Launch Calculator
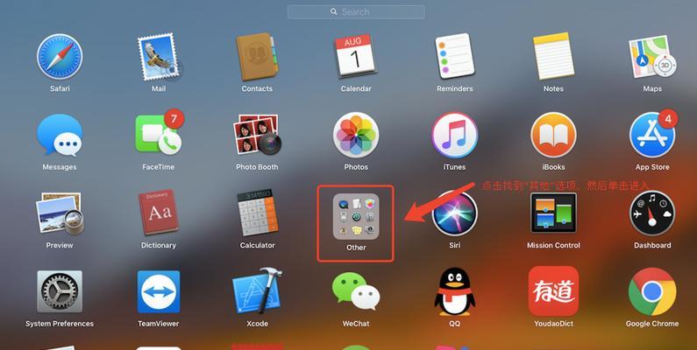 click(x=257, y=213)
